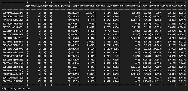Click the 'speechiness' column header
The image size is (188, 91).
168,6
